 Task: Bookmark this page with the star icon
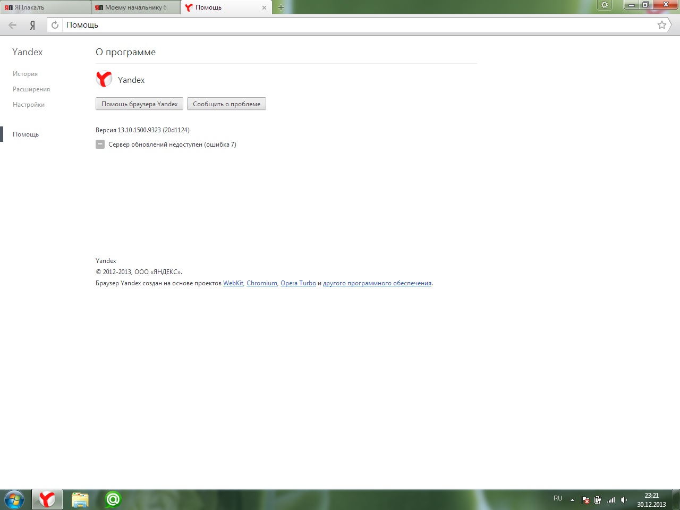point(662,25)
